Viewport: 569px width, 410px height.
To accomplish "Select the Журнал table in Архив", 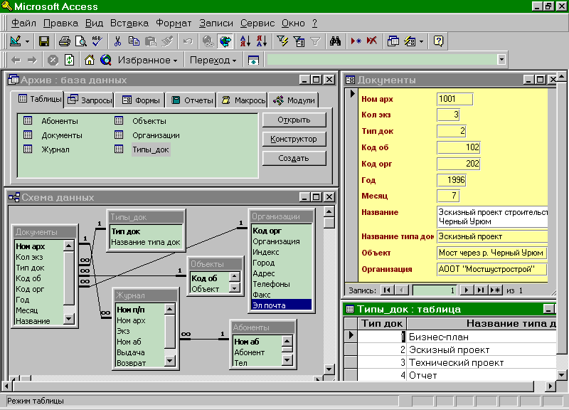I will pos(55,149).
